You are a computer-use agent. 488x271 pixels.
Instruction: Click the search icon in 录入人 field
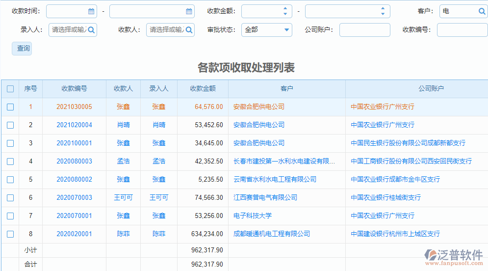tap(91, 30)
